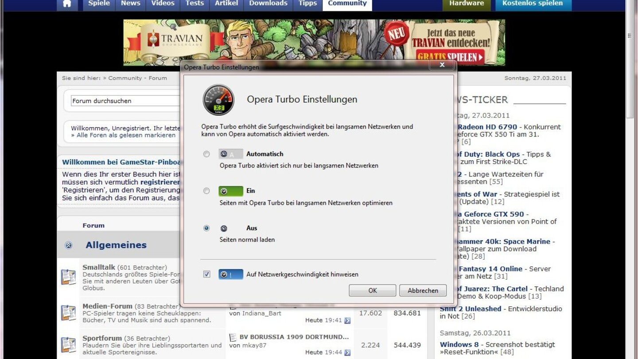
Task: Go to last post by Indiana_Bart arrow icon
Action: pyautogui.click(x=347, y=320)
